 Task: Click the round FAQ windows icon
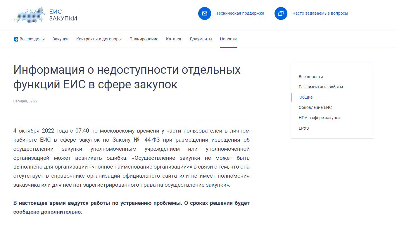coord(281,13)
